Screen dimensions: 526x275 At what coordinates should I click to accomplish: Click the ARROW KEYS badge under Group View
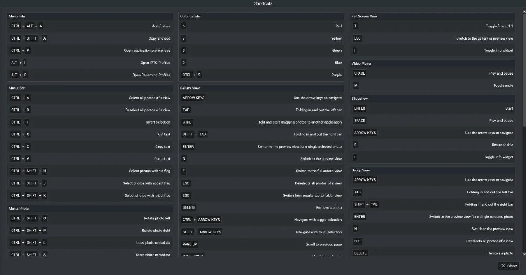[365, 180]
